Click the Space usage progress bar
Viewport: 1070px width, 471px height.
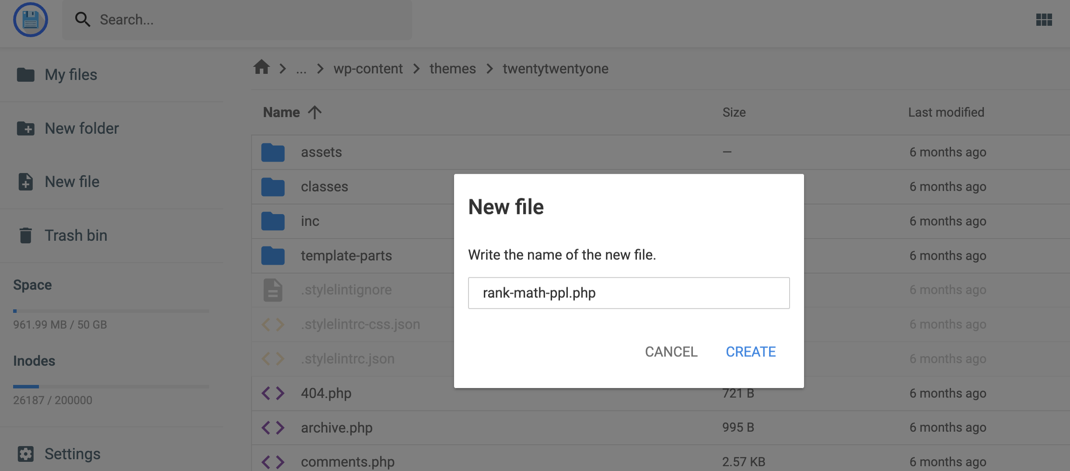pos(111,311)
